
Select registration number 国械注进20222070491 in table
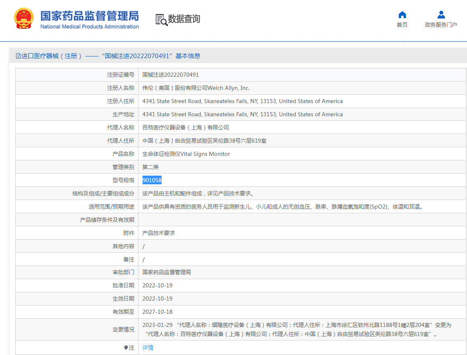tap(170, 75)
